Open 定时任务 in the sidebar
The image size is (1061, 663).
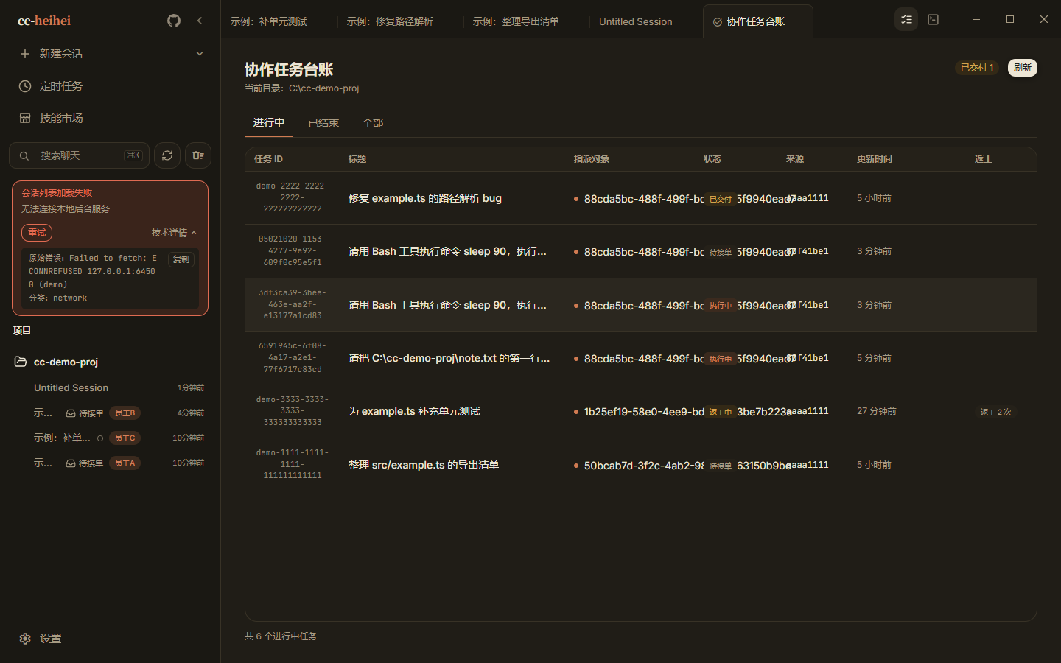click(x=111, y=86)
